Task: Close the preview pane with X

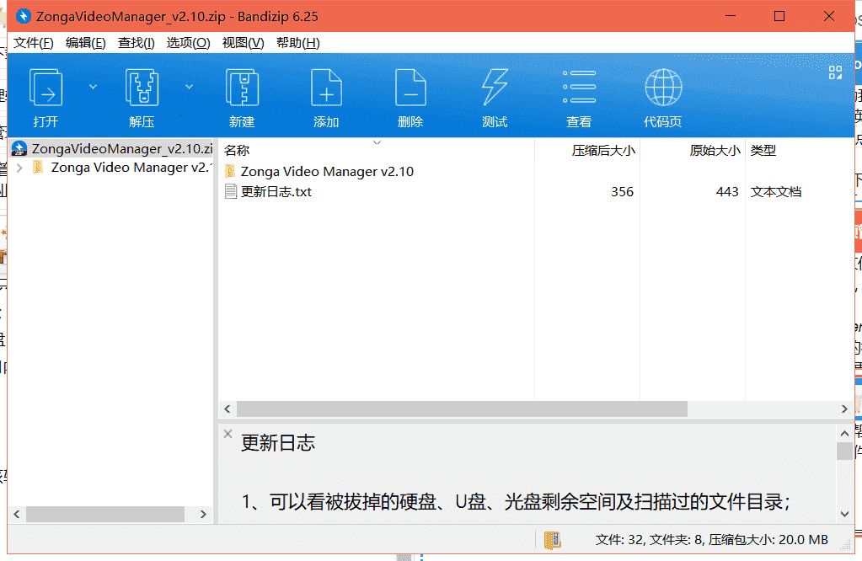Action: 228,434
